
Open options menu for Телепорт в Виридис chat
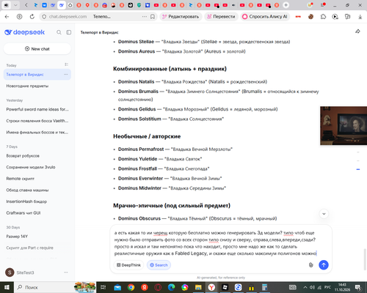66,74
